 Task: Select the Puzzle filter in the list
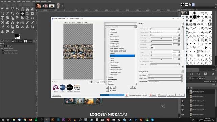click(112, 58)
